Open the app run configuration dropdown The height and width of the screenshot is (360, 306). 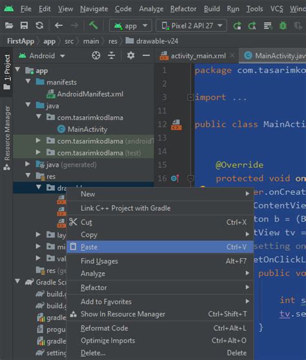click(130, 26)
